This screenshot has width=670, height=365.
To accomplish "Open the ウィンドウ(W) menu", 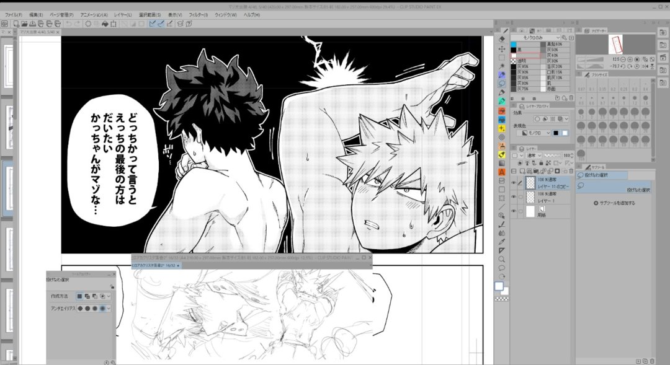I will (x=226, y=15).
